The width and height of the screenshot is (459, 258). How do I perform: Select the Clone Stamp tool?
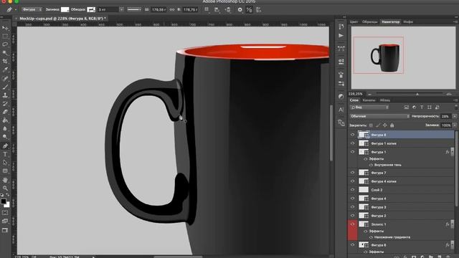click(5, 95)
